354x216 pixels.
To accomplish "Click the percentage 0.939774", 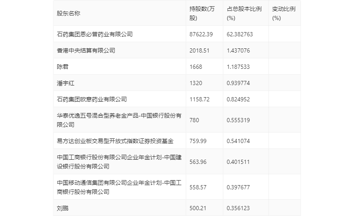I will (x=238, y=83).
